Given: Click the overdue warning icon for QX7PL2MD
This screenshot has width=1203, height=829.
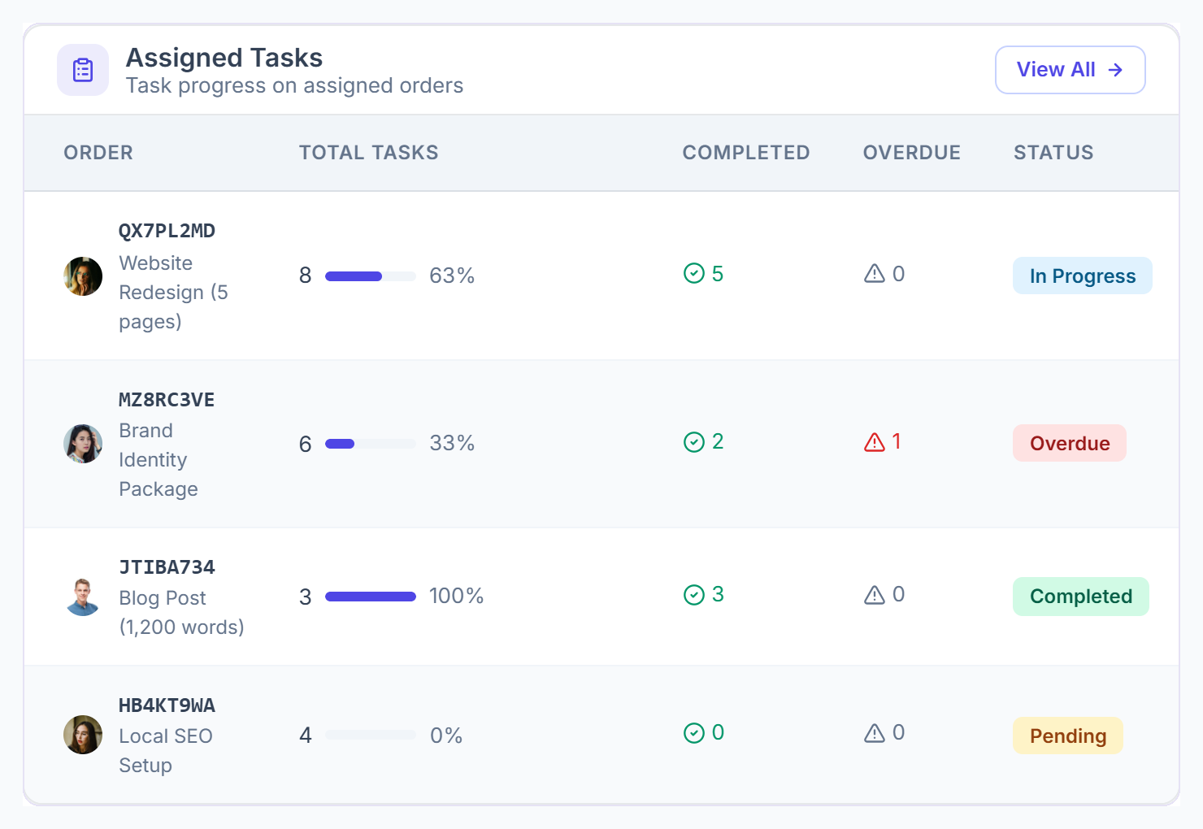Looking at the screenshot, I should click(x=875, y=273).
